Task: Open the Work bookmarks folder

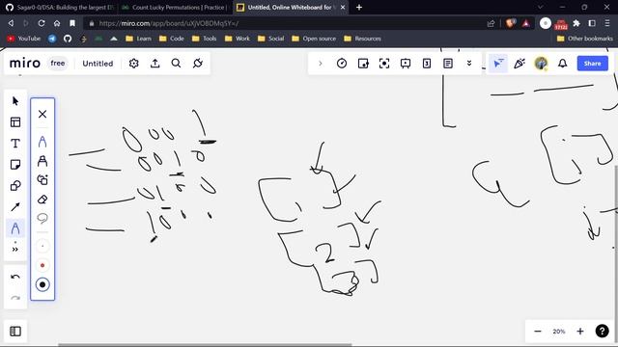Action: pyautogui.click(x=238, y=39)
